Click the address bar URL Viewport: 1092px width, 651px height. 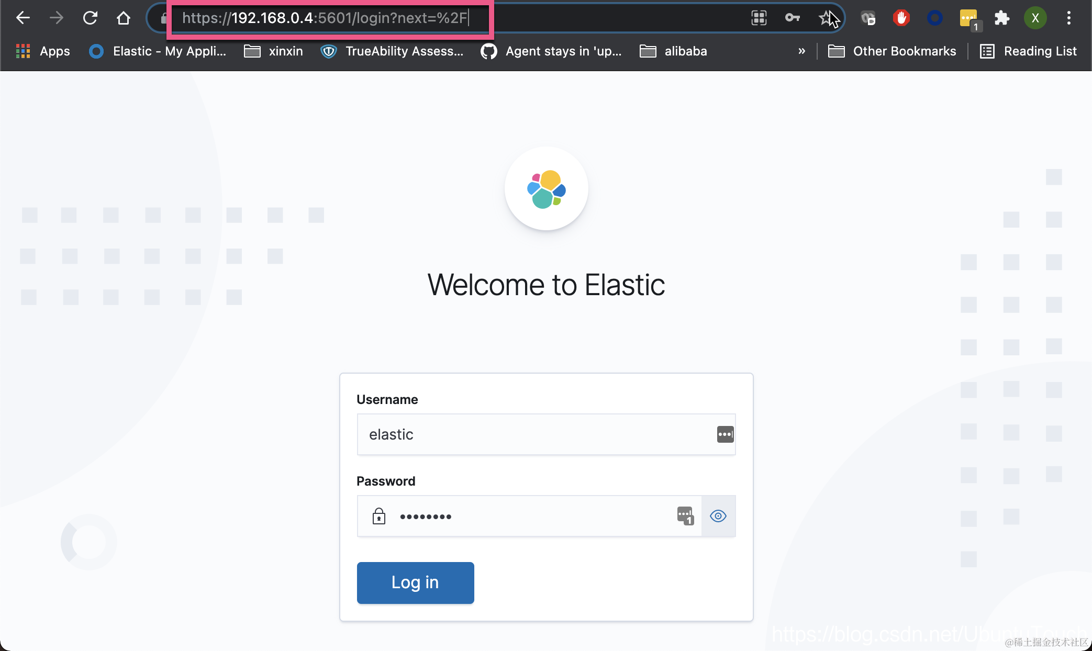pyautogui.click(x=325, y=18)
